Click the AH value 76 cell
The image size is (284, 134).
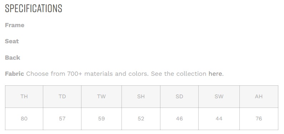click(x=259, y=119)
